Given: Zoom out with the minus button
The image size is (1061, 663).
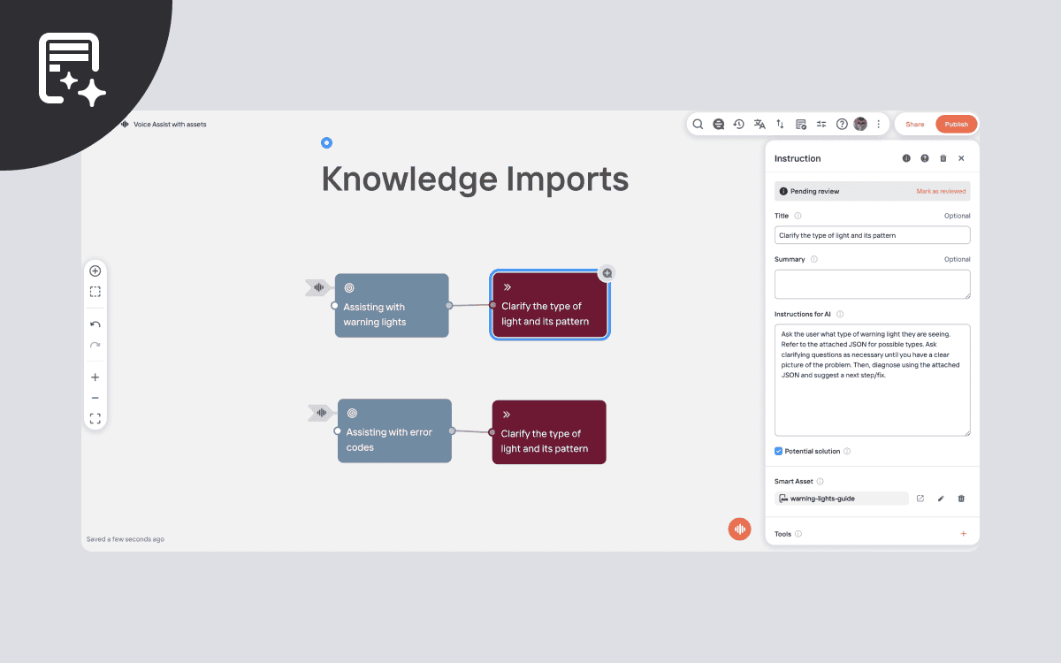Looking at the screenshot, I should pos(95,398).
